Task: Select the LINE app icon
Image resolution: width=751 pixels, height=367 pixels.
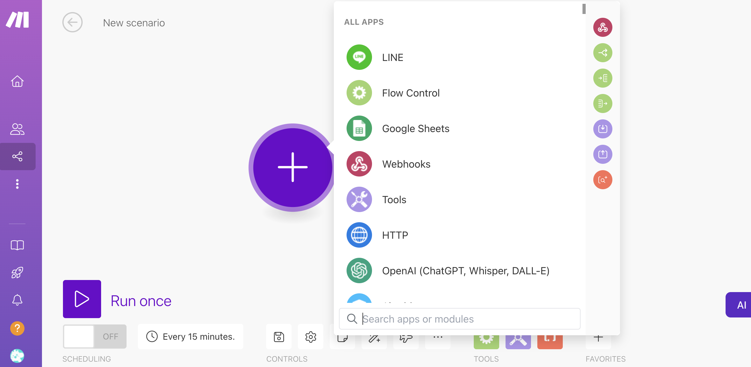Action: coord(359,57)
